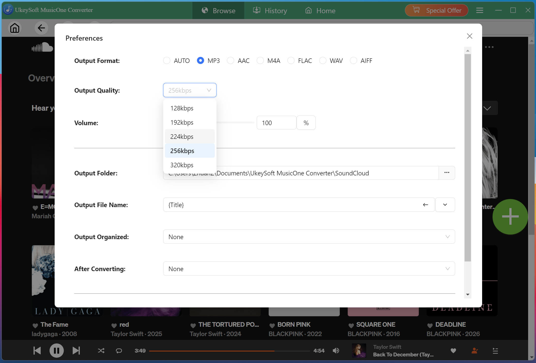This screenshot has height=363, width=536.
Task: Click the heart next to THE TORTURED PO... album
Action: tap(193, 325)
